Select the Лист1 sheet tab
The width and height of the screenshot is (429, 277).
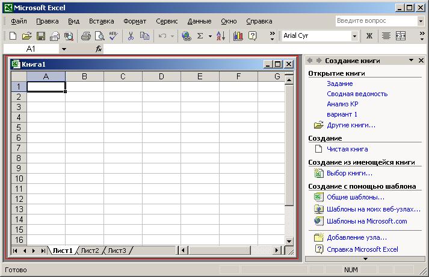tap(63, 251)
